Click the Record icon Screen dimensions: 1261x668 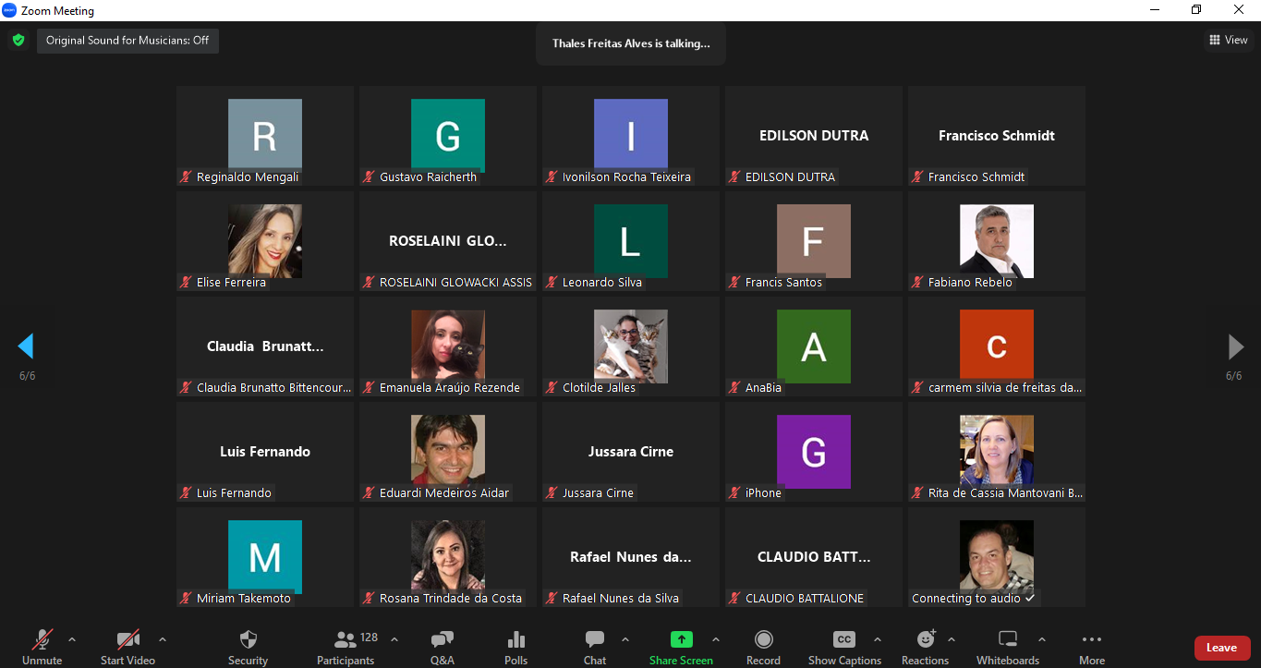(764, 639)
